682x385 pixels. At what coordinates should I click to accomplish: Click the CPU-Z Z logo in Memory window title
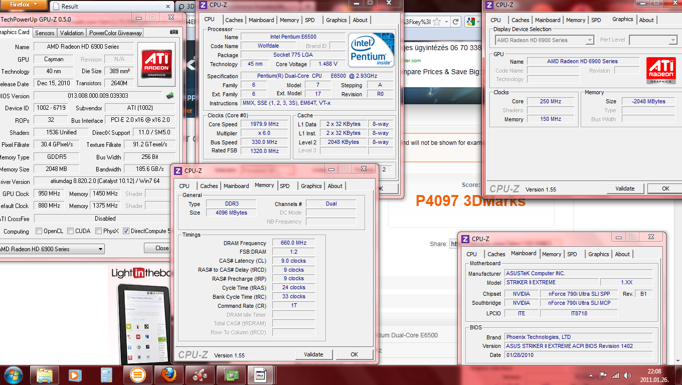tap(178, 170)
